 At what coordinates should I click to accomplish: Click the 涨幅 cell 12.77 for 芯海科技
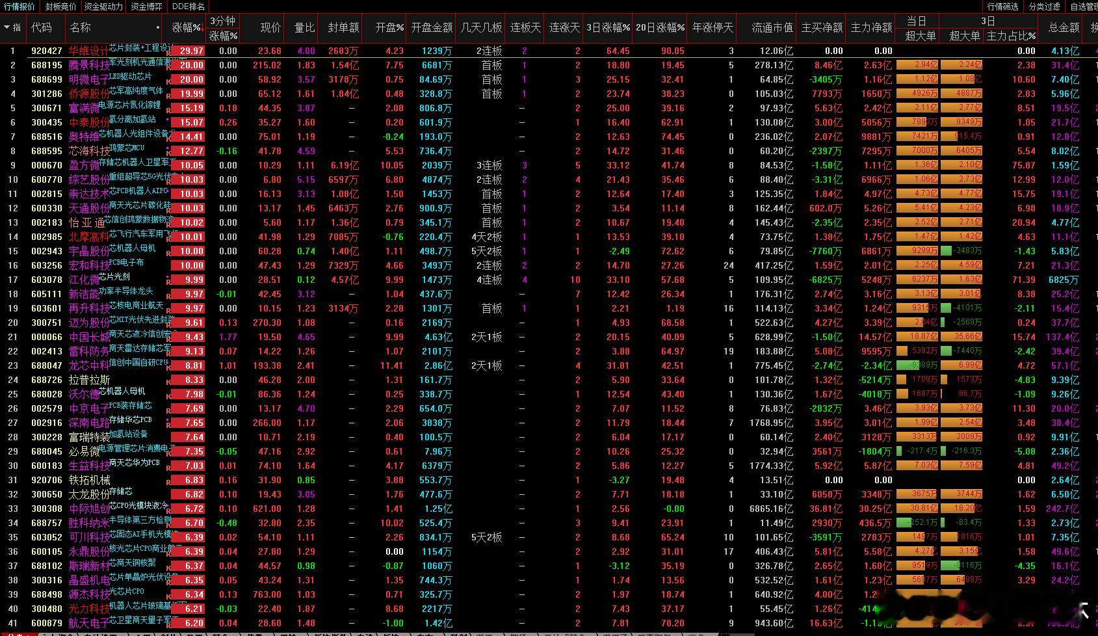click(189, 151)
